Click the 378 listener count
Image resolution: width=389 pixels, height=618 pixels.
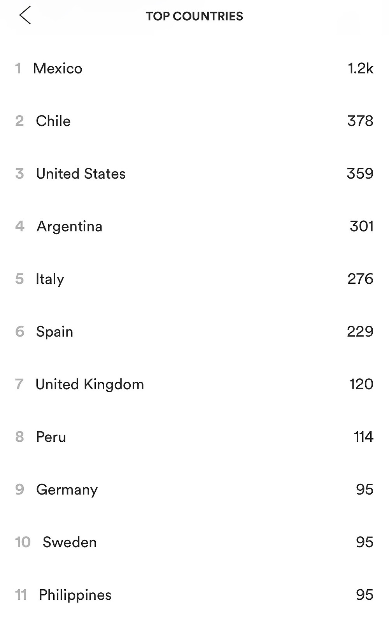click(360, 121)
